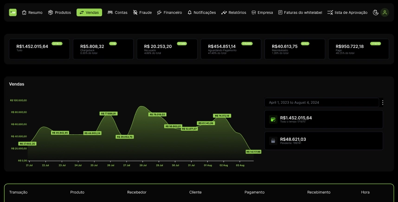Click the 31 Jul axis label
The height and width of the screenshot is (202, 398).
[192, 165]
